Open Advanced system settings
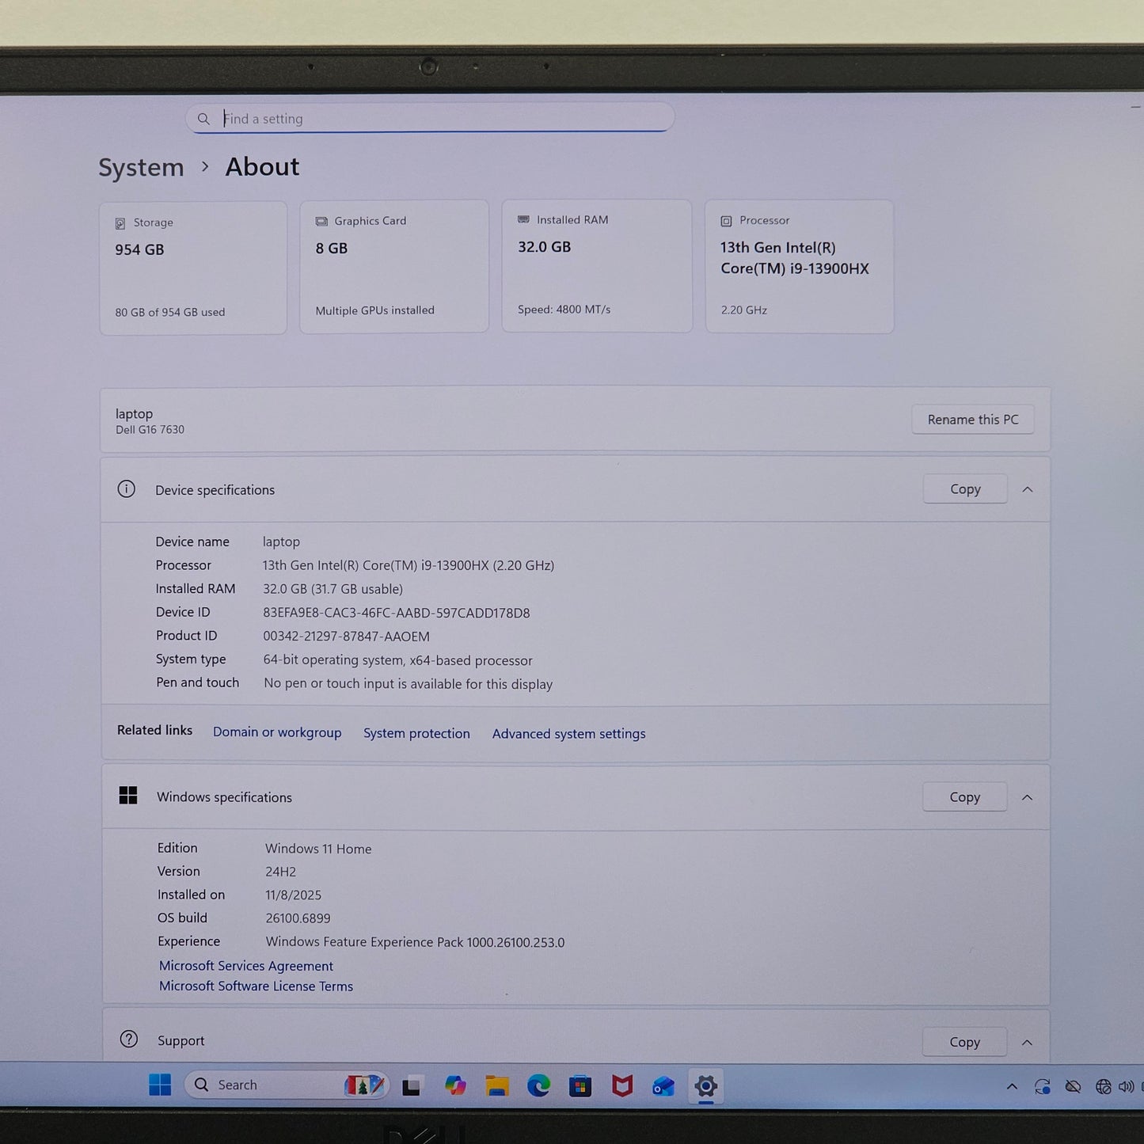The image size is (1144, 1144). coord(568,734)
